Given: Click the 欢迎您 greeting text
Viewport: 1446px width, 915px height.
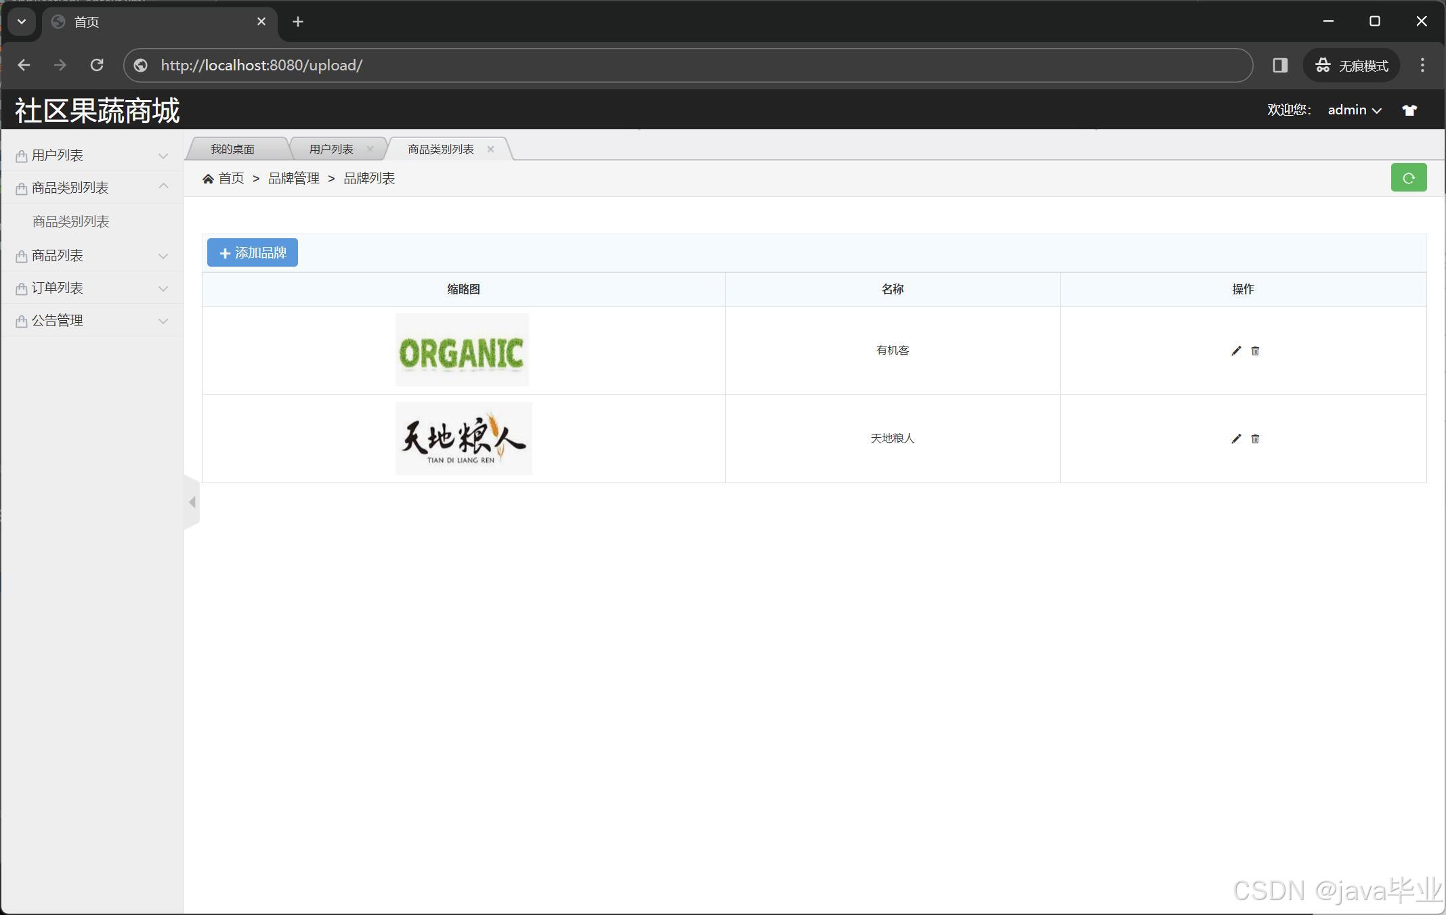Looking at the screenshot, I should tap(1289, 110).
